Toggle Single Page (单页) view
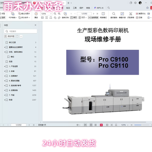 coord(74,17)
